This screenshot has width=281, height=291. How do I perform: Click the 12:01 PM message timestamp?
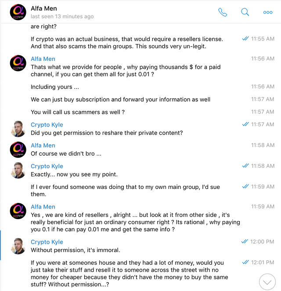(263, 263)
